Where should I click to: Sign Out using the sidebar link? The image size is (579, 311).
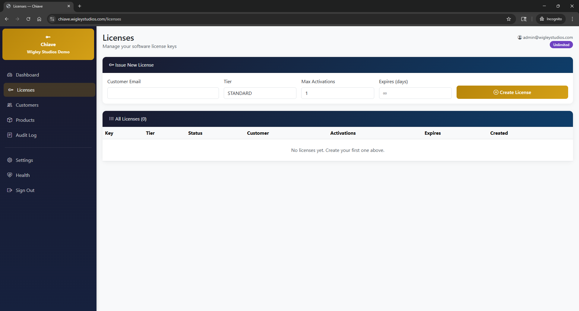pyautogui.click(x=25, y=190)
